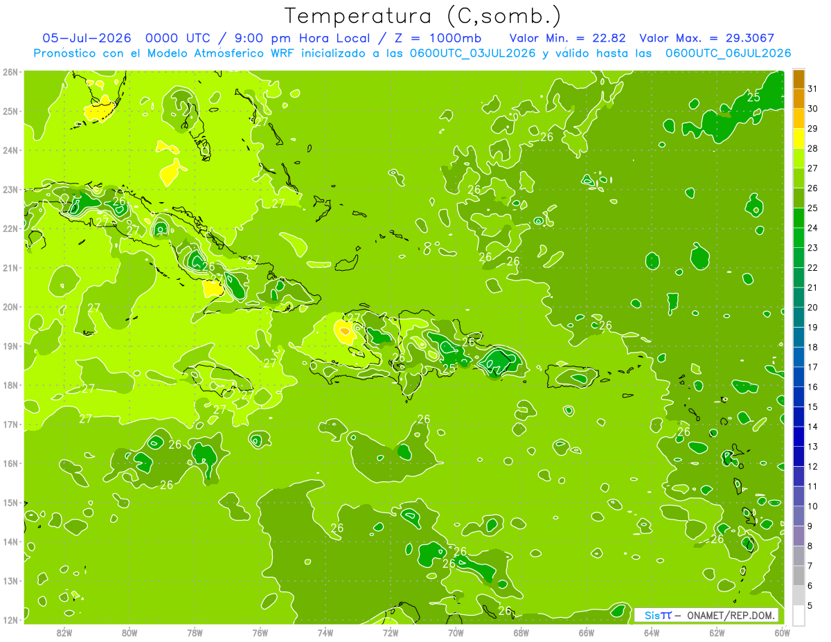831x642 pixels.
Task: Click the legend value label "23"
Action: point(813,248)
